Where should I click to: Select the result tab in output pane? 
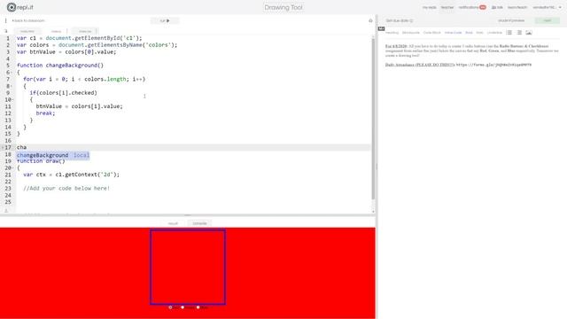(x=173, y=223)
